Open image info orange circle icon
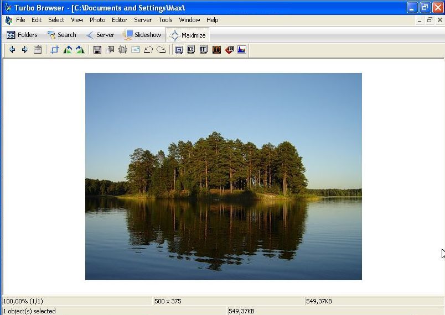Image resolution: width=445 pixels, height=315 pixels. coord(216,50)
